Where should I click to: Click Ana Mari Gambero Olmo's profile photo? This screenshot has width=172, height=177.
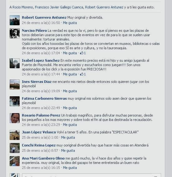(x=15, y=161)
